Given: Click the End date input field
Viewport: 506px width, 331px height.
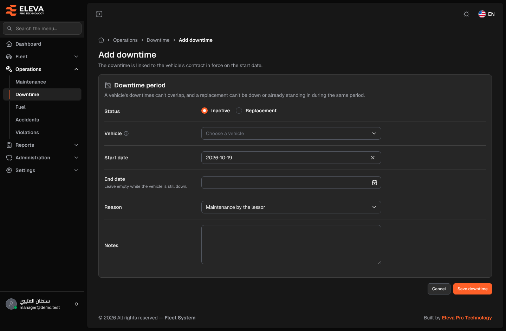Looking at the screenshot, I should click(291, 183).
